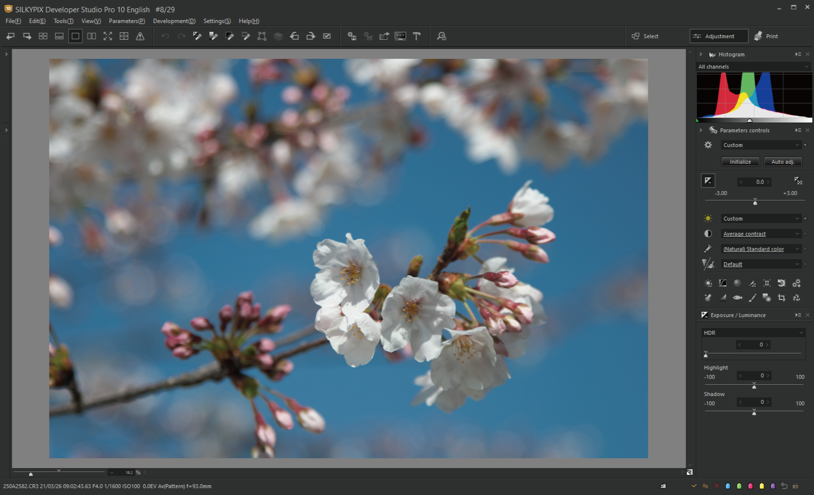Open the Development menu
This screenshot has height=495, width=814.
(174, 21)
